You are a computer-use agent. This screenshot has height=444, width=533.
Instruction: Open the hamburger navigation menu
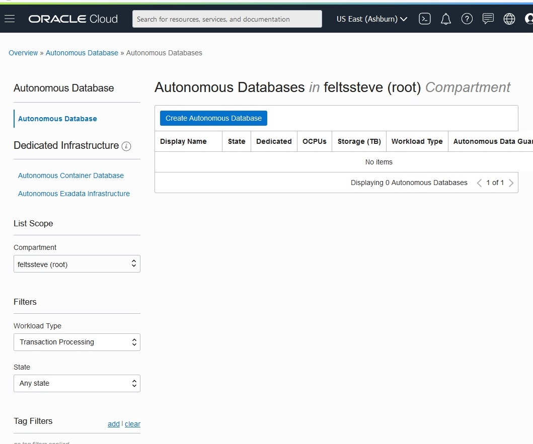(10, 19)
